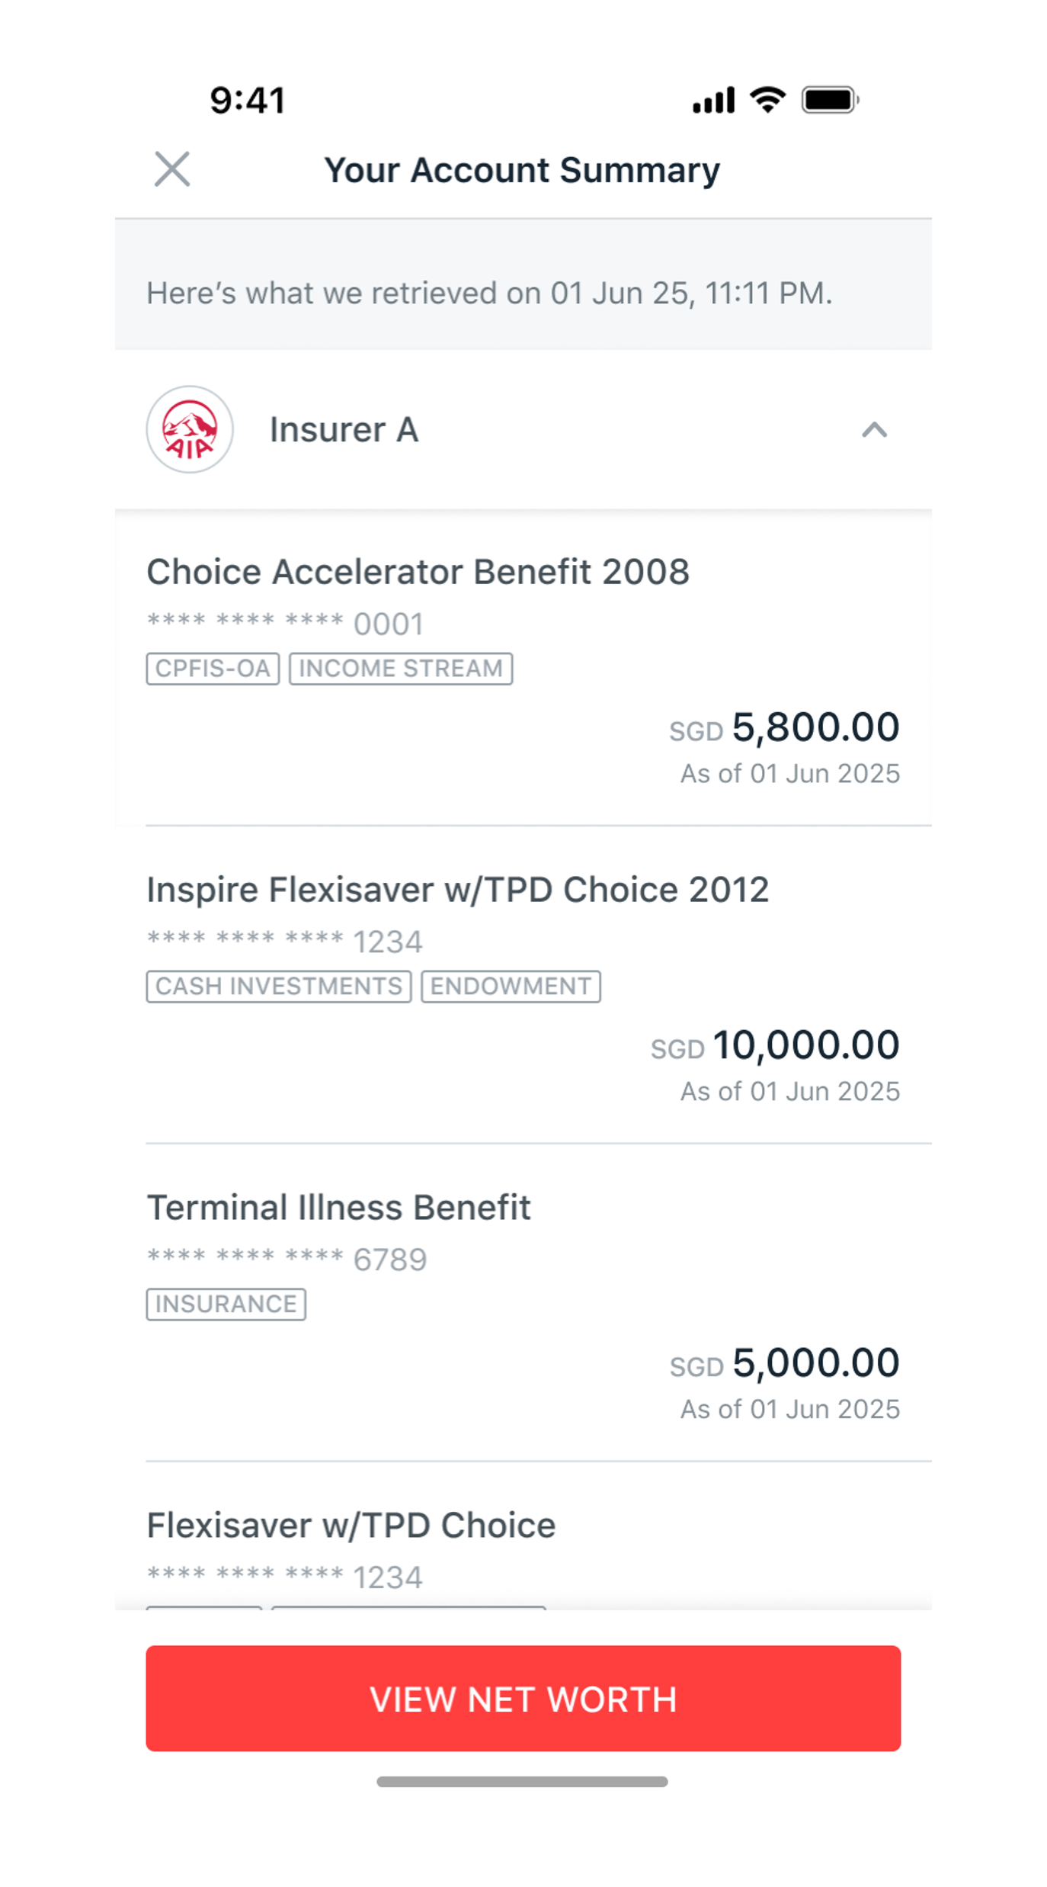Click the CPFIS-OA tag
The height and width of the screenshot is (1887, 1047).
213,669
